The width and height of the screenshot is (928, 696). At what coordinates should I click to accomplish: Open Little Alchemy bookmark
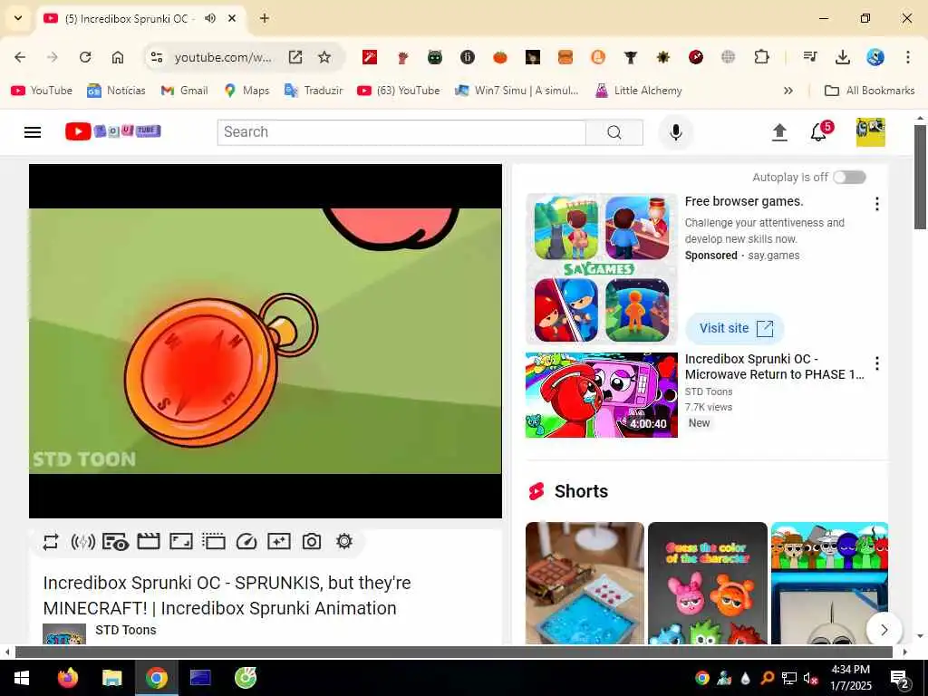click(x=639, y=91)
